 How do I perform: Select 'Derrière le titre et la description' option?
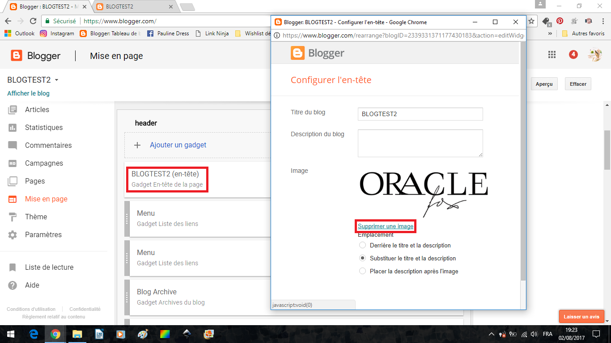pyautogui.click(x=363, y=245)
